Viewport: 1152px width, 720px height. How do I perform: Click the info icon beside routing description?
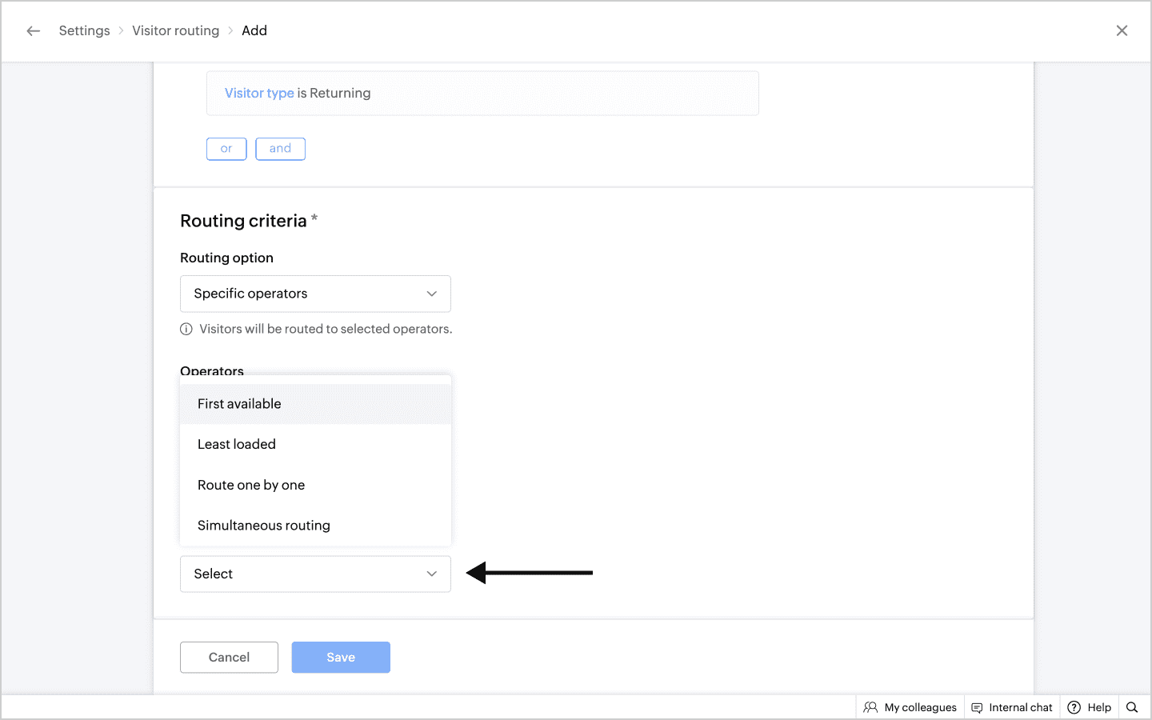click(186, 329)
